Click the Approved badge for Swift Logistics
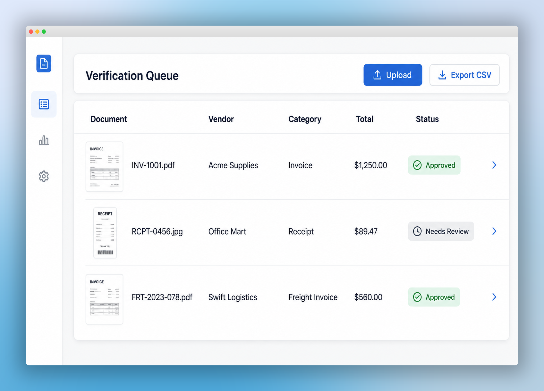544x391 pixels. (x=434, y=297)
